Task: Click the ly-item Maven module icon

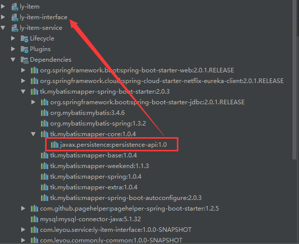Action: pyautogui.click(x=15, y=7)
